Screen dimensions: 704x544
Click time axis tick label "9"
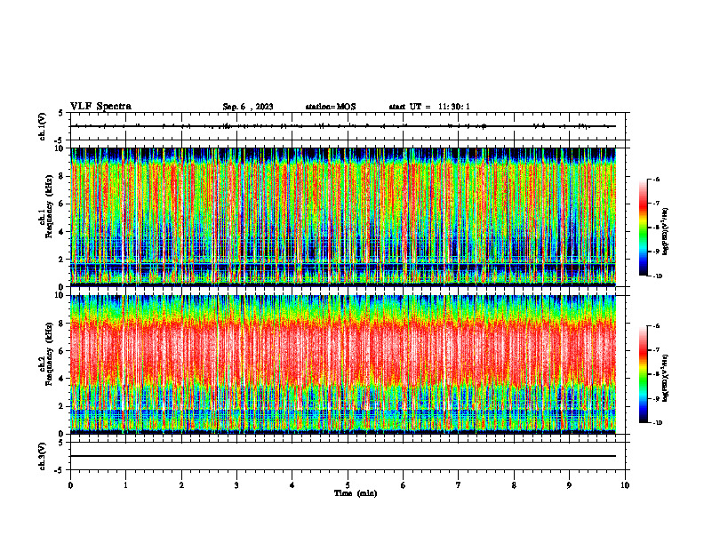pos(569,485)
